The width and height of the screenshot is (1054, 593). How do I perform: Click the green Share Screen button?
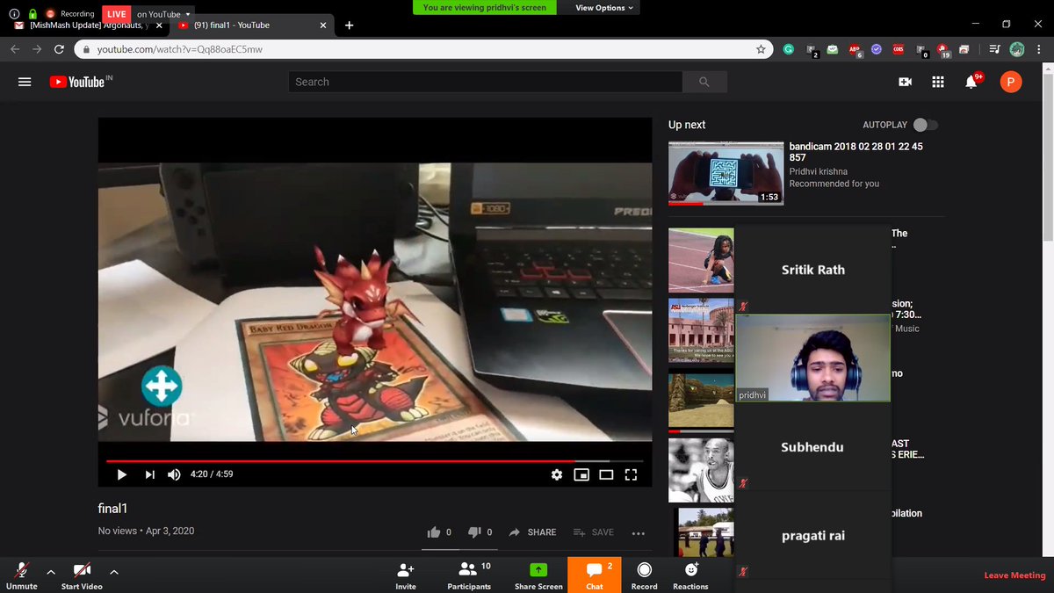coord(538,575)
